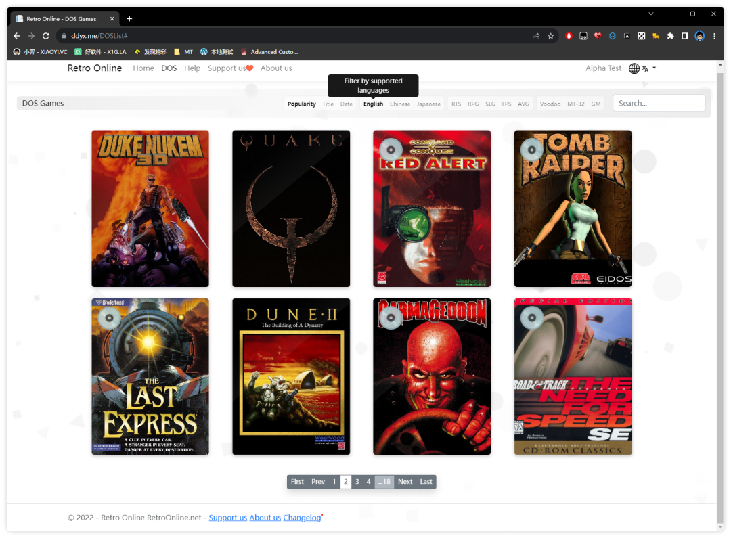Click the user profile avatar icon

pyautogui.click(x=700, y=36)
